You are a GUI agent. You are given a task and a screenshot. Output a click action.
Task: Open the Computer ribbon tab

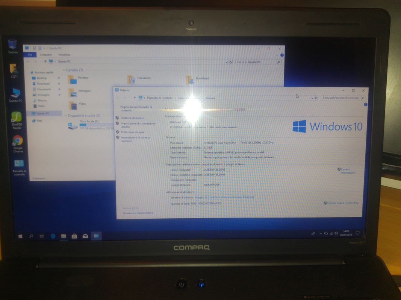[46, 55]
